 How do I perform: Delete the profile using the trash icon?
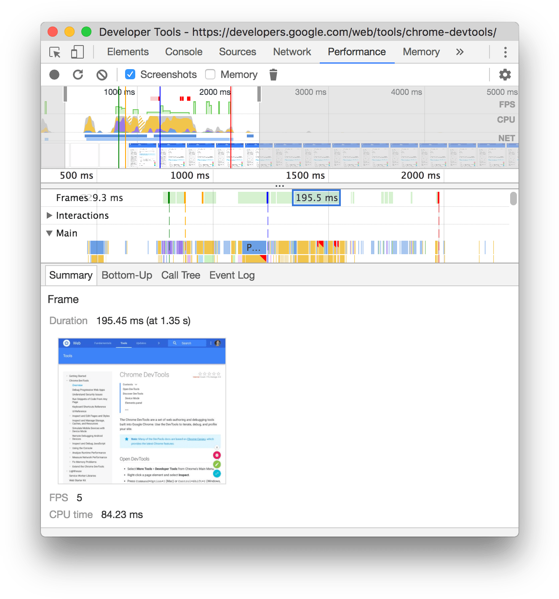(273, 75)
